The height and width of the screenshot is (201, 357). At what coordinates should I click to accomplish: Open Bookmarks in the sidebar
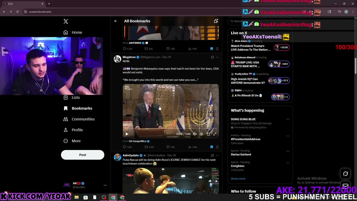(x=78, y=108)
